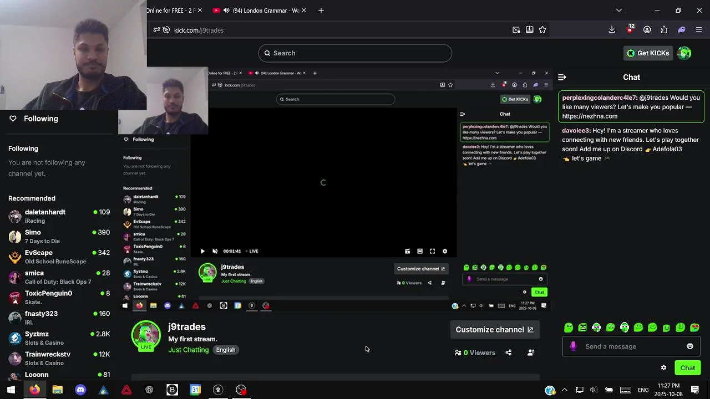Click Customize channel button
This screenshot has height=399, width=710.
pos(494,330)
